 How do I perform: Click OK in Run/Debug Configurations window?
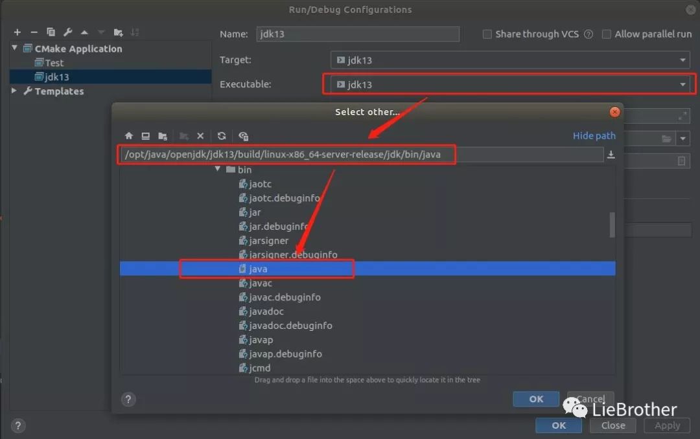click(559, 425)
